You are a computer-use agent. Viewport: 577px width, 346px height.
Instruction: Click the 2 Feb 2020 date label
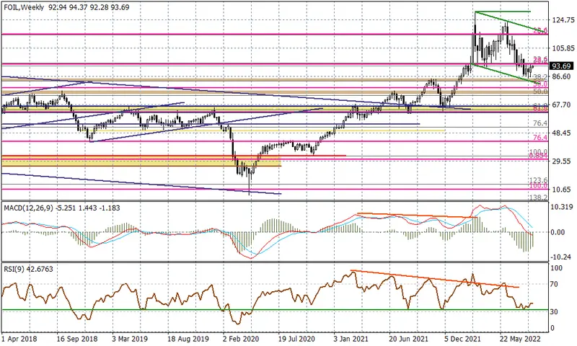(x=241, y=339)
